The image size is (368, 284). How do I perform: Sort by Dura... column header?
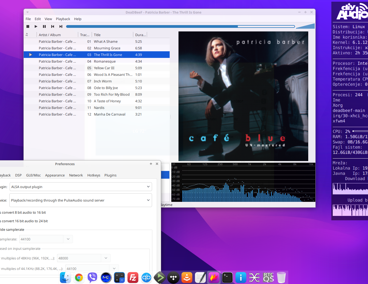click(x=140, y=35)
